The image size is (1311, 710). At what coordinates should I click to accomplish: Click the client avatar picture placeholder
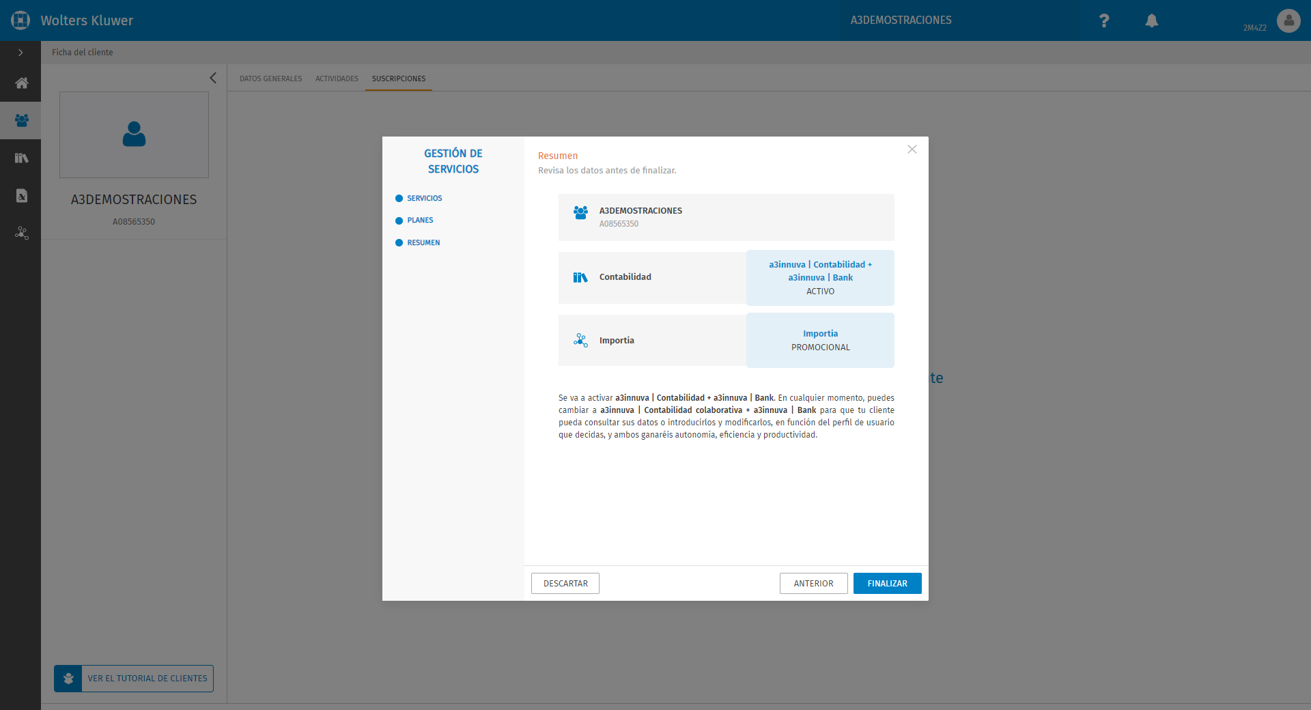(134, 134)
